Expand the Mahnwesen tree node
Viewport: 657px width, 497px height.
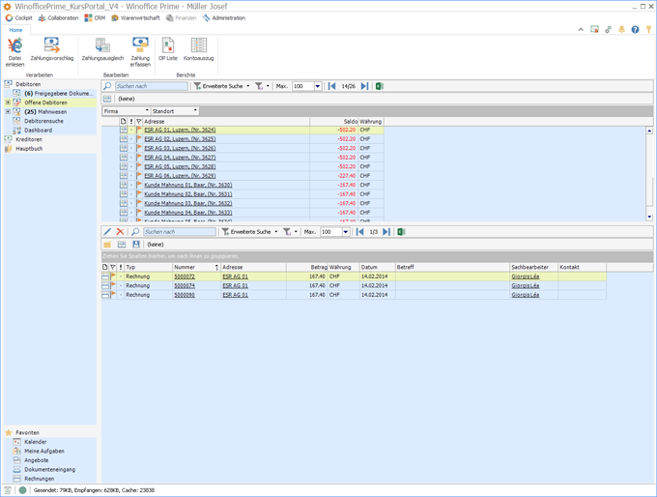click(8, 111)
